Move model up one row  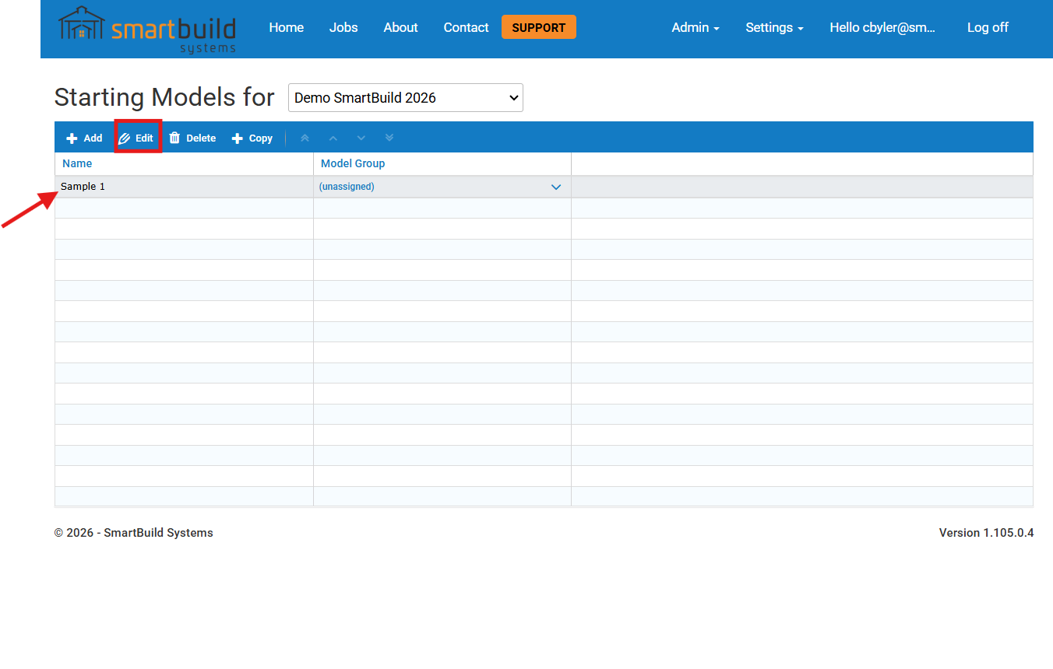333,138
